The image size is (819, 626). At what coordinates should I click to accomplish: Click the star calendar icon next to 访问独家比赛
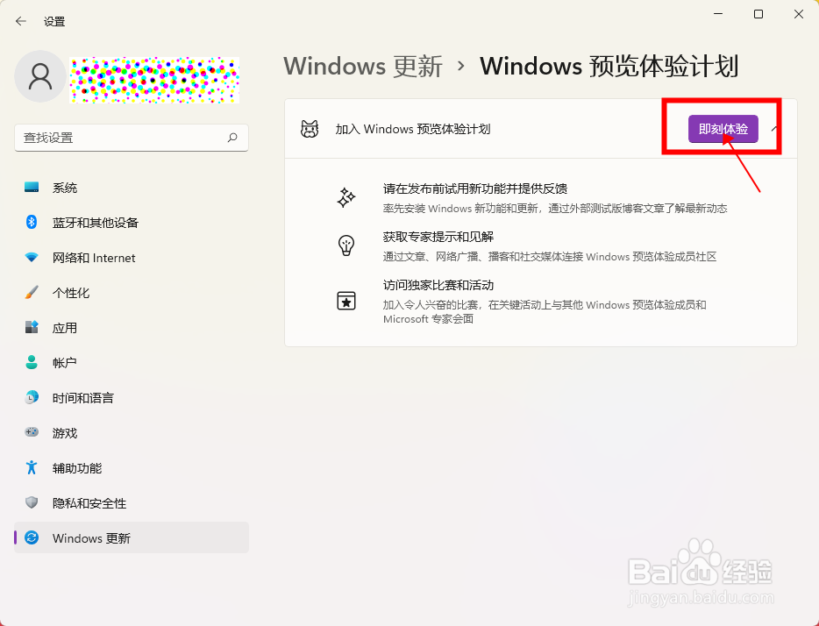click(345, 301)
